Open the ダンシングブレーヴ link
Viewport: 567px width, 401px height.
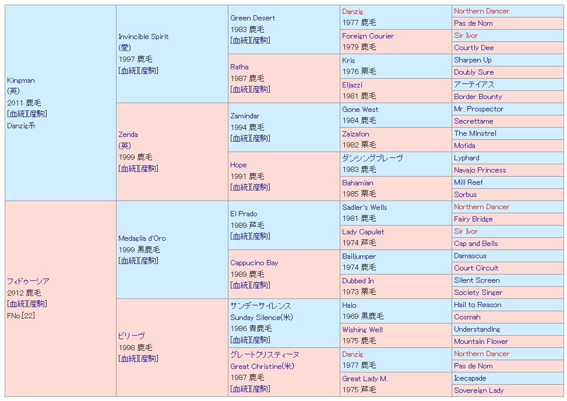pos(372,159)
